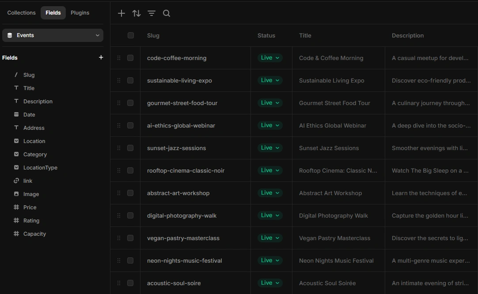Open Live status dropdown for code-coffee-morning
Viewport: 478px width, 294px height.
(270, 58)
